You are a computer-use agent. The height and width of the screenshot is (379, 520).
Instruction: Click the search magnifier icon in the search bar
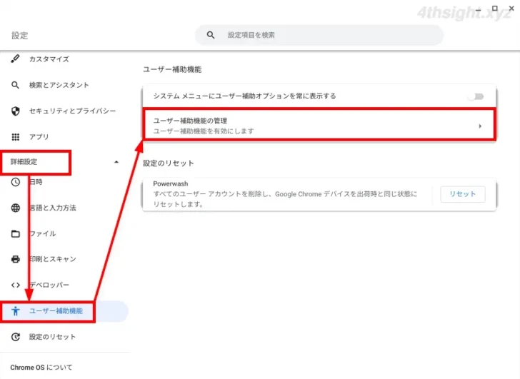211,35
